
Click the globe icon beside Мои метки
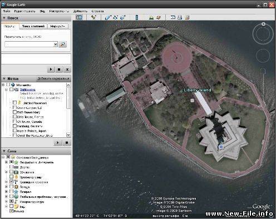[13, 85]
